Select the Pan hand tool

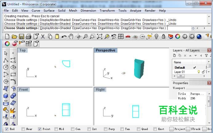tap(71, 36)
